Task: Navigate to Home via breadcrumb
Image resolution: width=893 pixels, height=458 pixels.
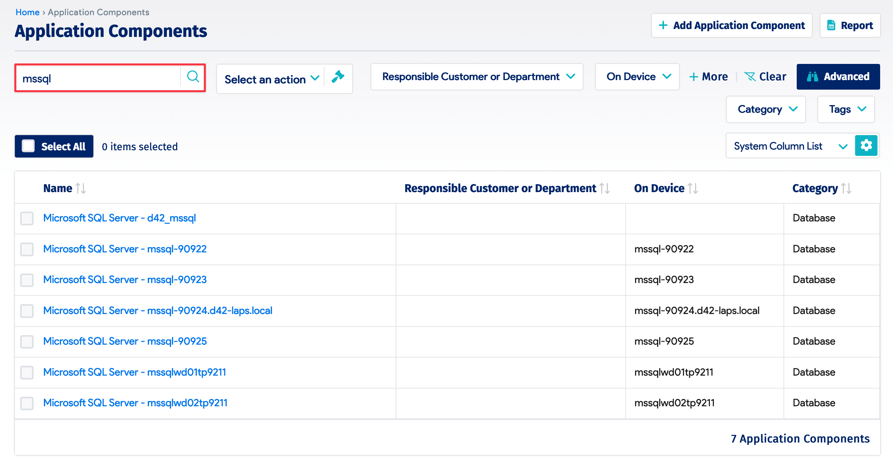Action: click(27, 12)
